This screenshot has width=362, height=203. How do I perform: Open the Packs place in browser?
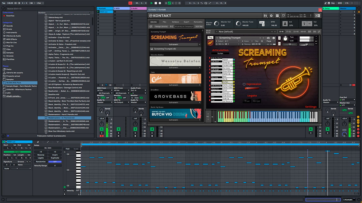coord(8,69)
